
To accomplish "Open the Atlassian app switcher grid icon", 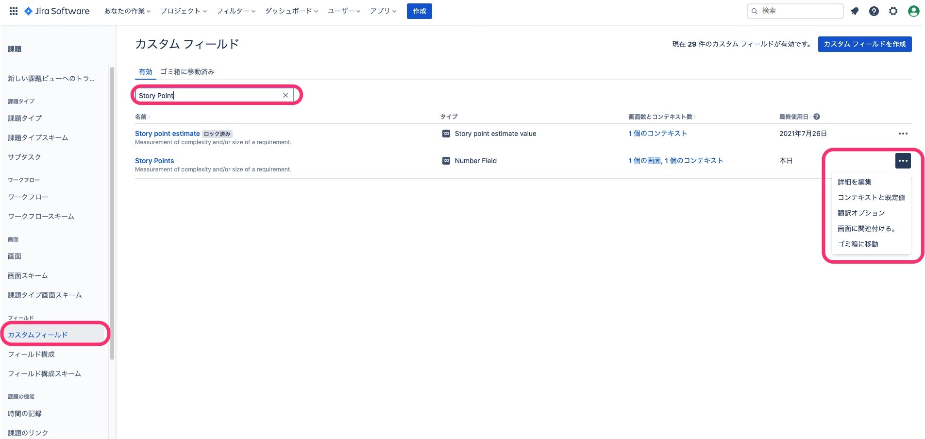I will [13, 11].
